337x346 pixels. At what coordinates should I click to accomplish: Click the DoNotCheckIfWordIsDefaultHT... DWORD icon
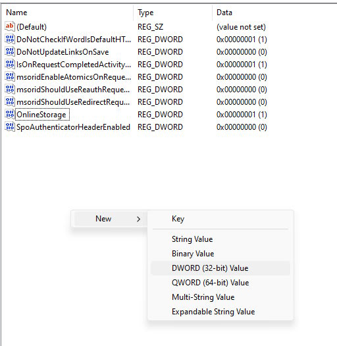point(10,40)
